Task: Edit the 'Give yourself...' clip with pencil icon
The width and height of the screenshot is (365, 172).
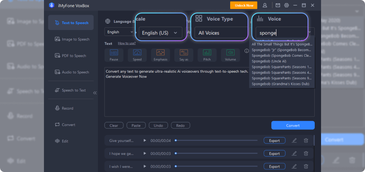Action: click(294, 140)
